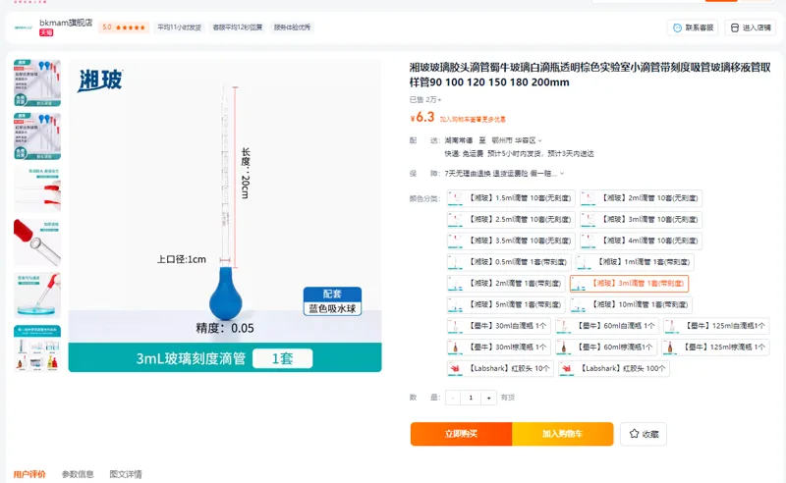Click the 已售 2万+ sales count

(x=425, y=100)
